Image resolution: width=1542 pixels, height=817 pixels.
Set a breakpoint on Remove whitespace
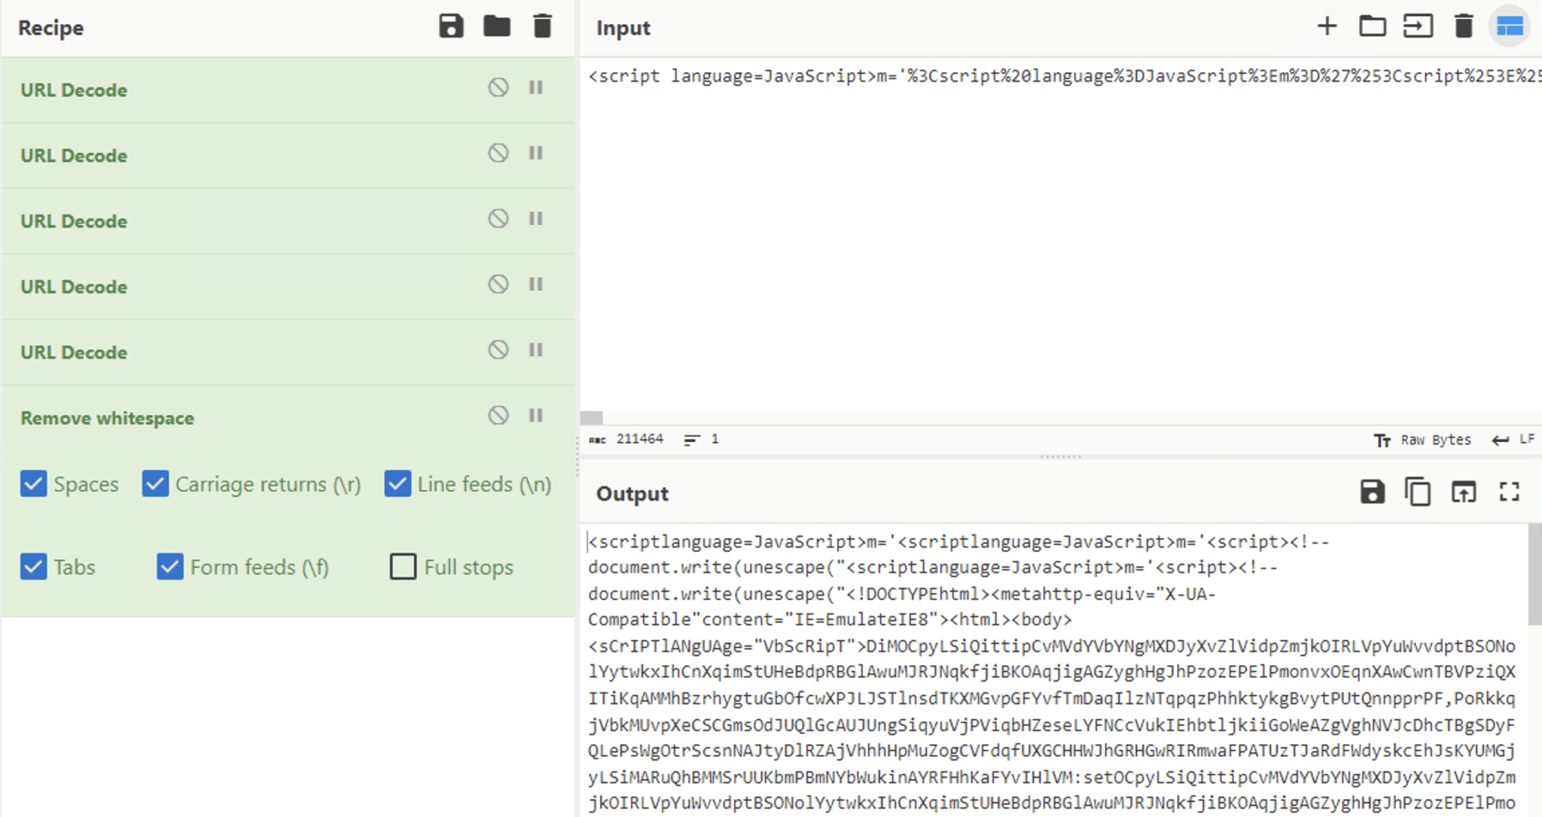pos(535,415)
